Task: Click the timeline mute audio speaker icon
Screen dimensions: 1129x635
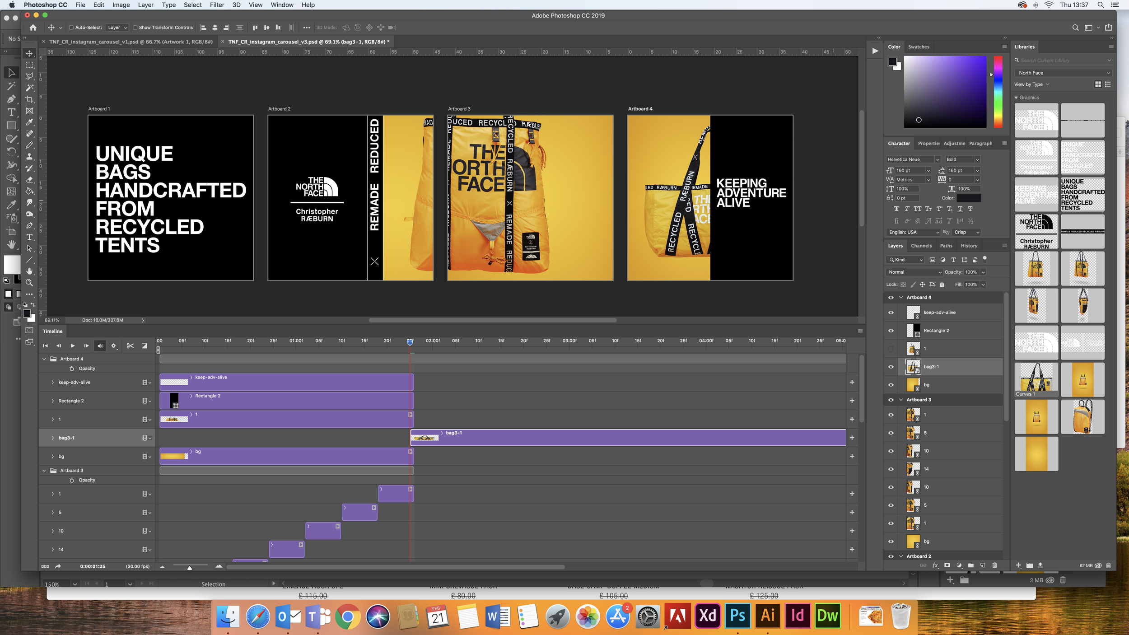Action: pos(100,346)
